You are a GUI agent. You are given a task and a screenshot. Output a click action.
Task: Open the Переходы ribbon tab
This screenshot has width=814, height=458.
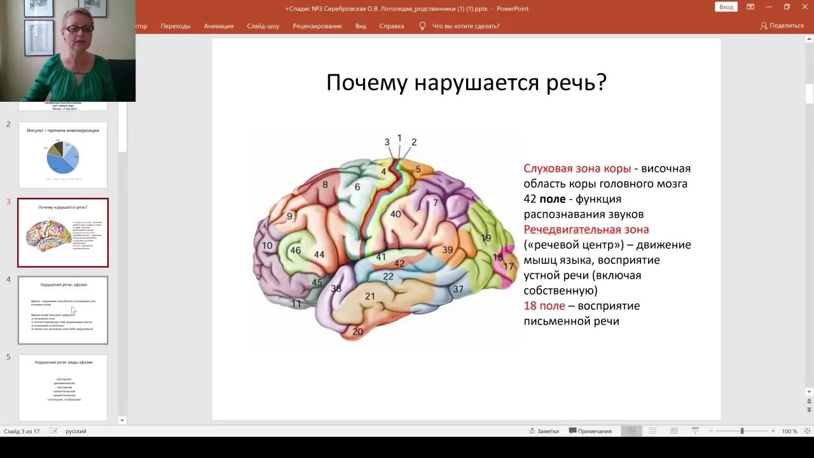click(176, 26)
